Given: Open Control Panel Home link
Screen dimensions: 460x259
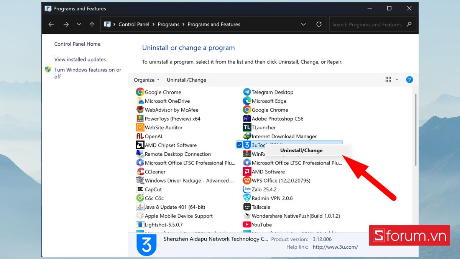Looking at the screenshot, I should (77, 44).
